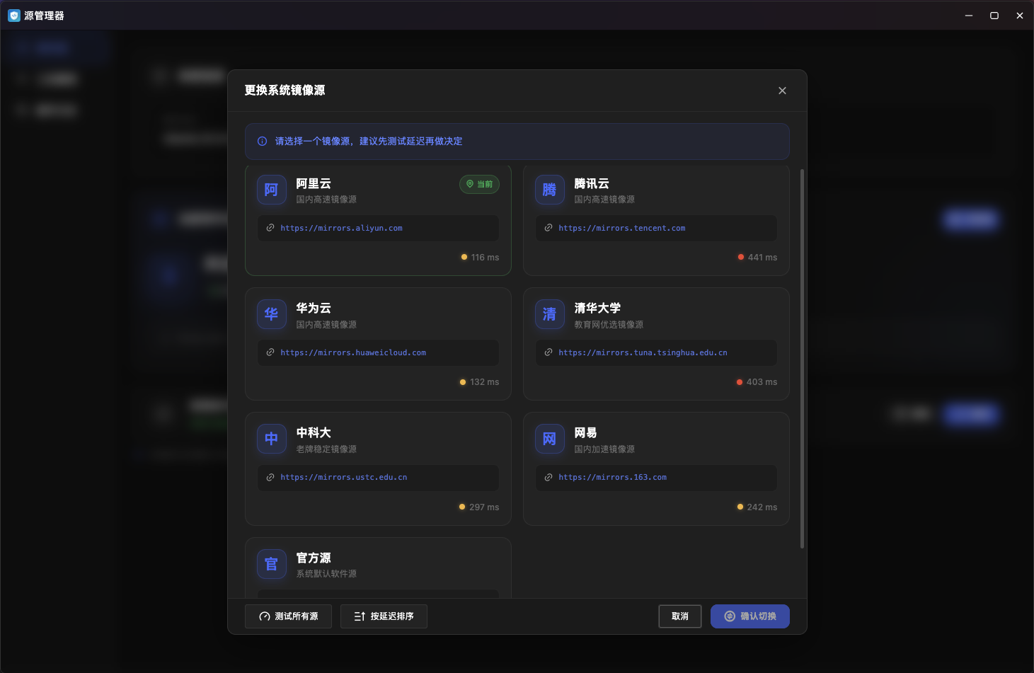This screenshot has height=673, width=1034.
Task: Click the 系统默认软件源 description
Action: [x=326, y=574]
